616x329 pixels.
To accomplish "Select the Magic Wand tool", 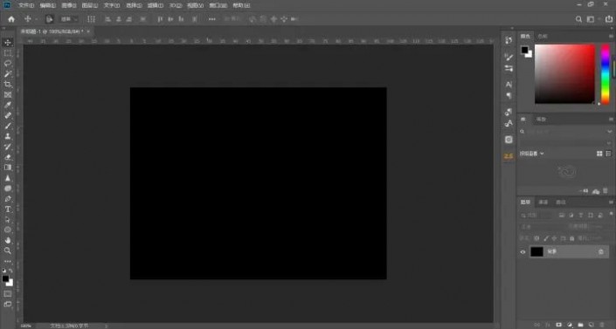I will tap(8, 74).
